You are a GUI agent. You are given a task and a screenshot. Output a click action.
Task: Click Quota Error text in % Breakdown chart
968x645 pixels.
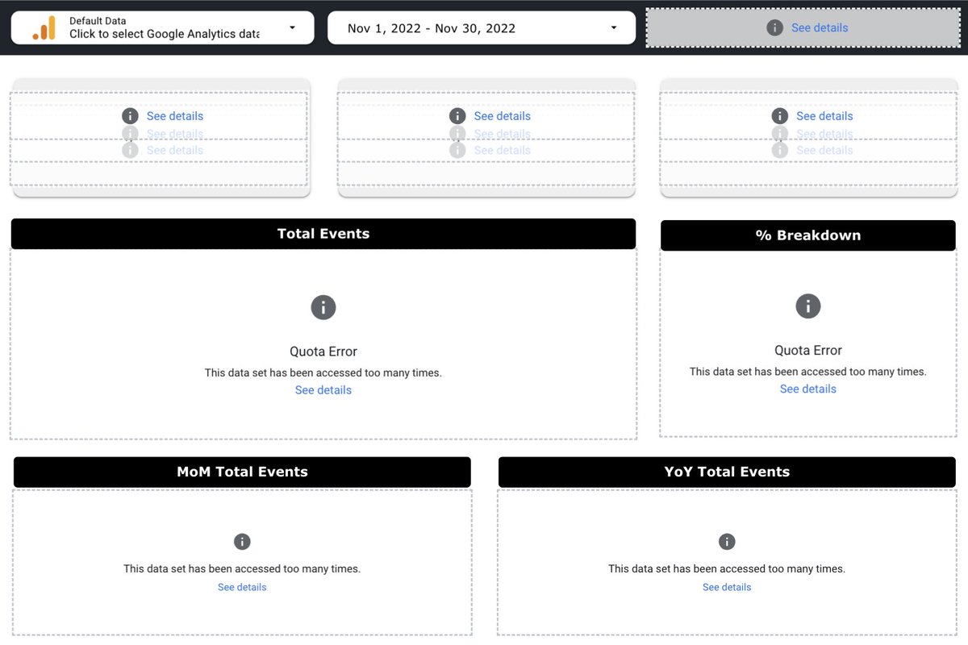(x=808, y=351)
